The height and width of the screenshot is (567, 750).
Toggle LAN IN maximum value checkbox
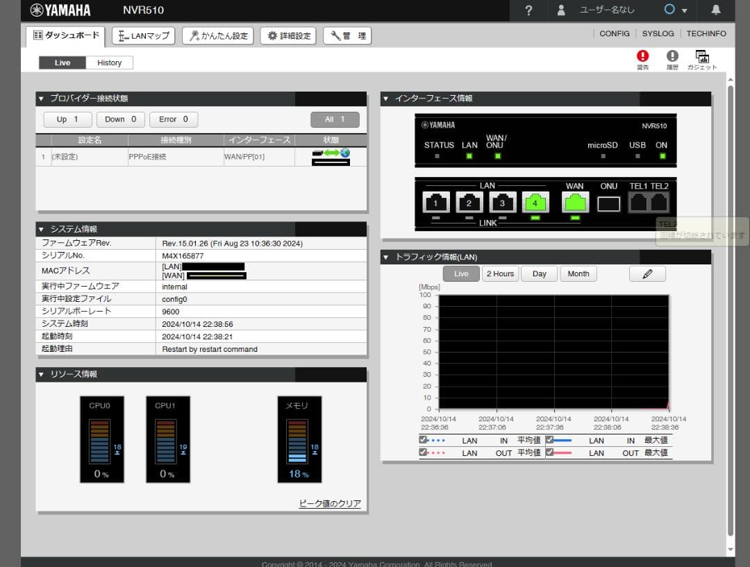[x=549, y=440]
